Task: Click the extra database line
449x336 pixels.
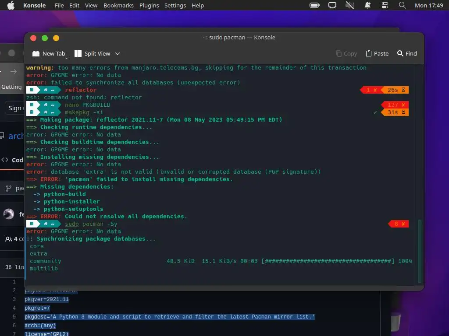Action: pos(39,253)
